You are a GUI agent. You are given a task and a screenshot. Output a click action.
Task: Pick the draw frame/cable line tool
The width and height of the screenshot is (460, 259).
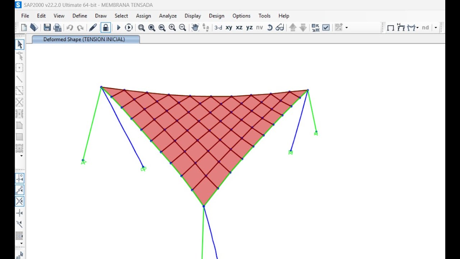[20, 79]
